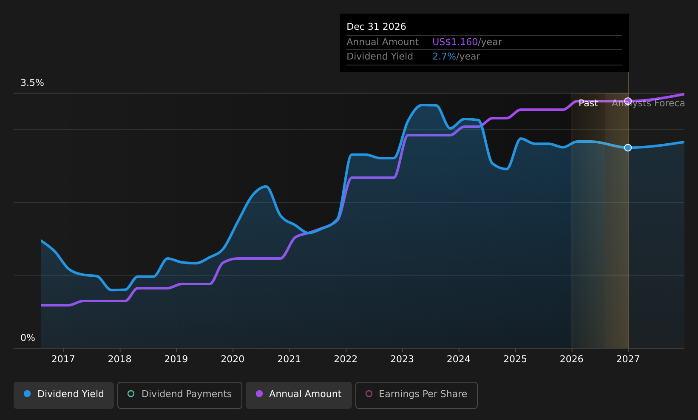
Task: Toggle the Annual Amount series
Action: coord(298,395)
